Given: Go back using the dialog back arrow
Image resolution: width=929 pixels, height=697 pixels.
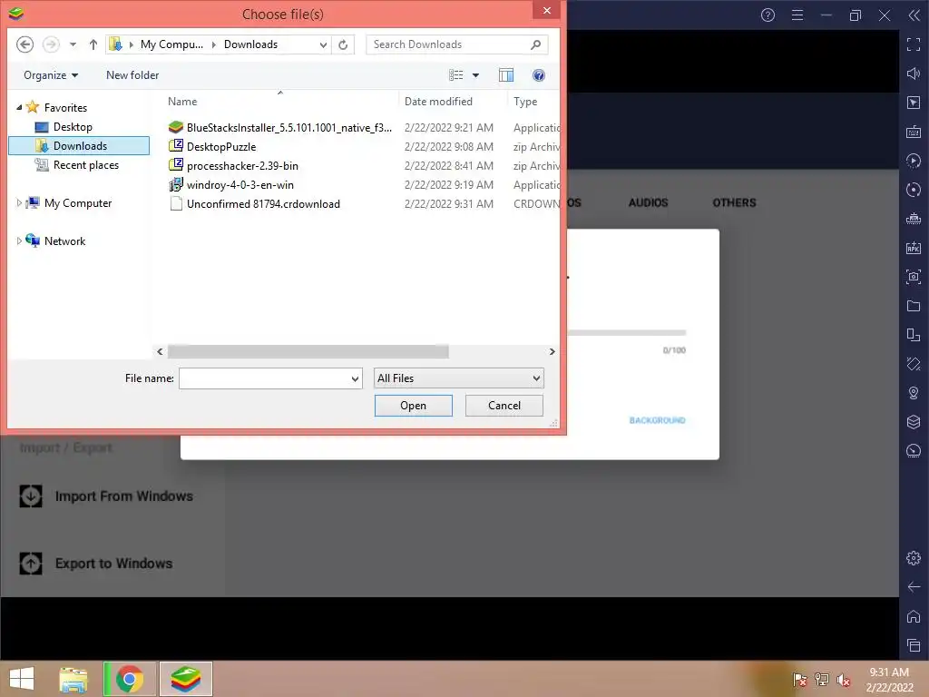Looking at the screenshot, I should coord(24,44).
